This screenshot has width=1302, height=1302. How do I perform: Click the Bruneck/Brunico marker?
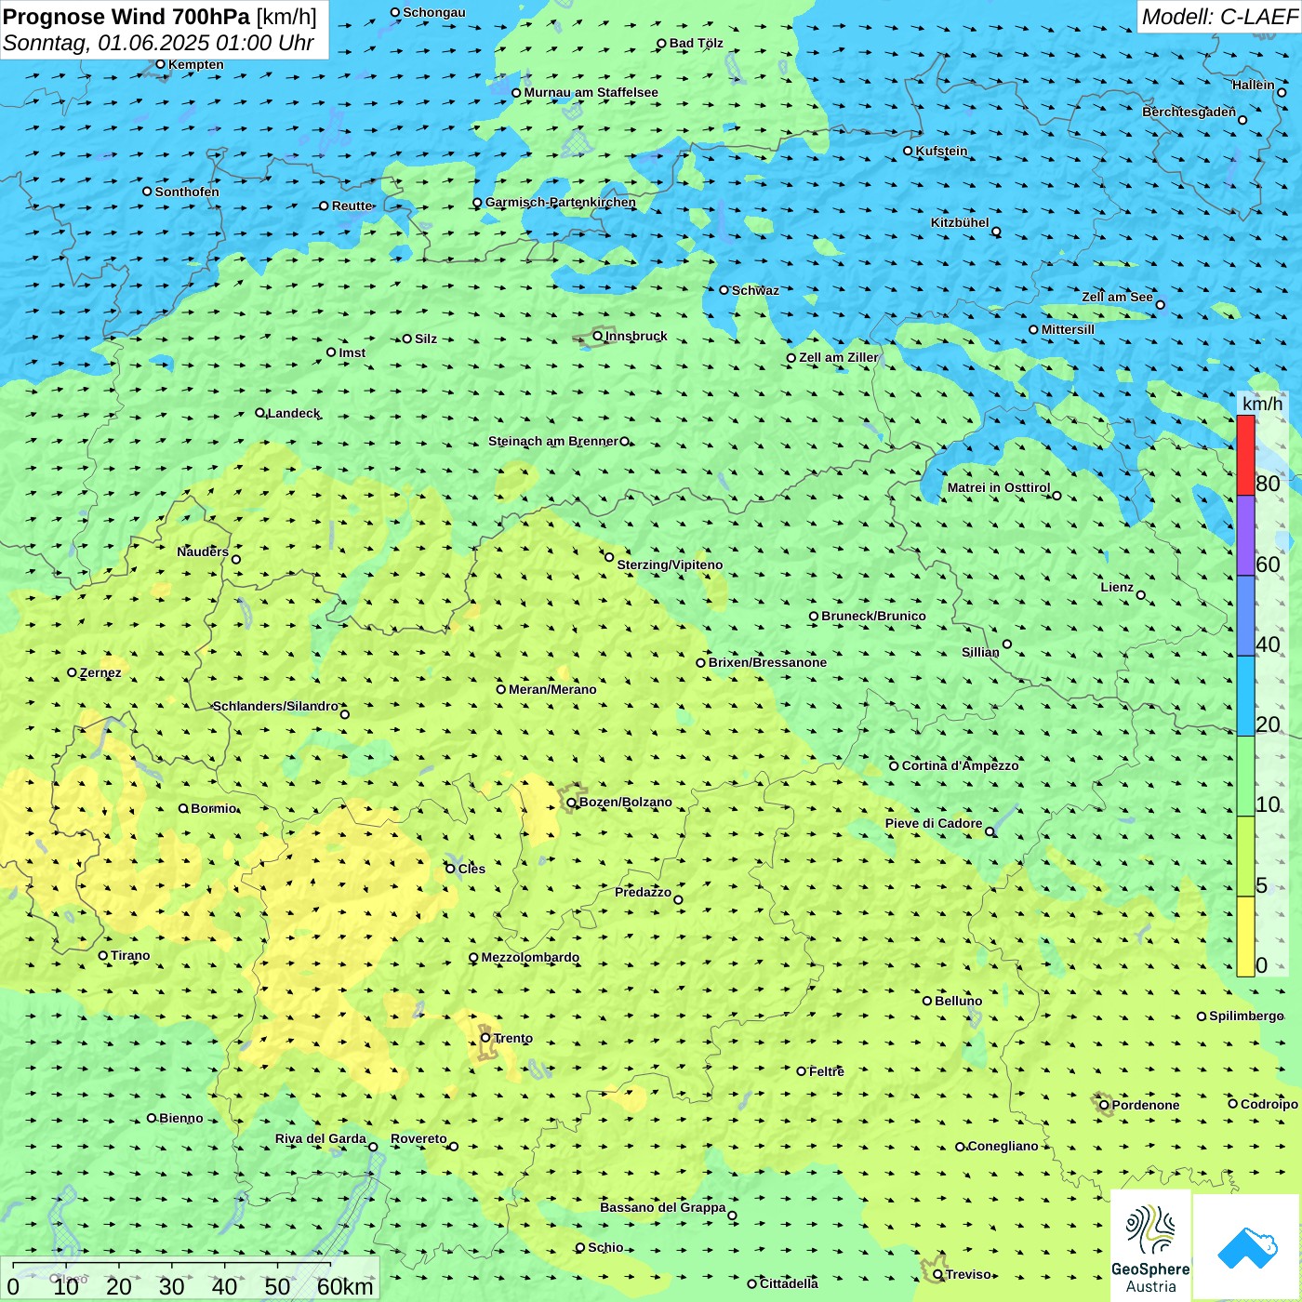tap(814, 617)
